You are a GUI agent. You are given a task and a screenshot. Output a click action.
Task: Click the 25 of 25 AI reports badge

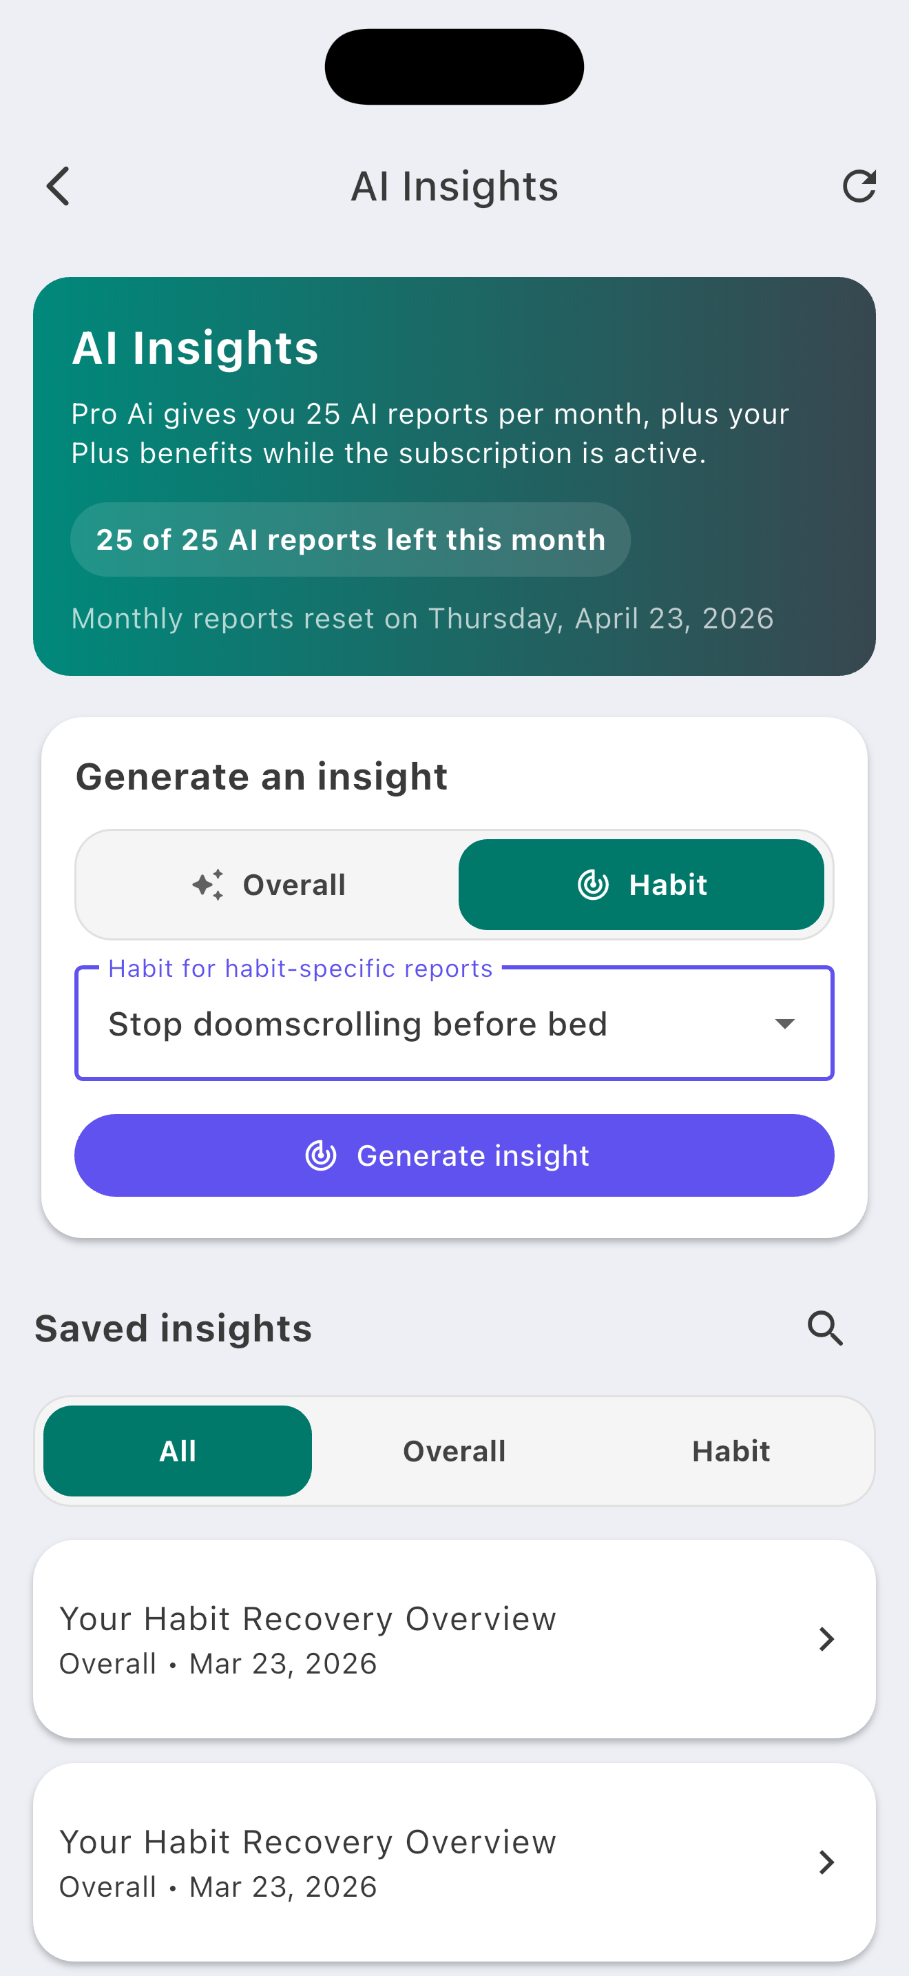[x=351, y=539]
